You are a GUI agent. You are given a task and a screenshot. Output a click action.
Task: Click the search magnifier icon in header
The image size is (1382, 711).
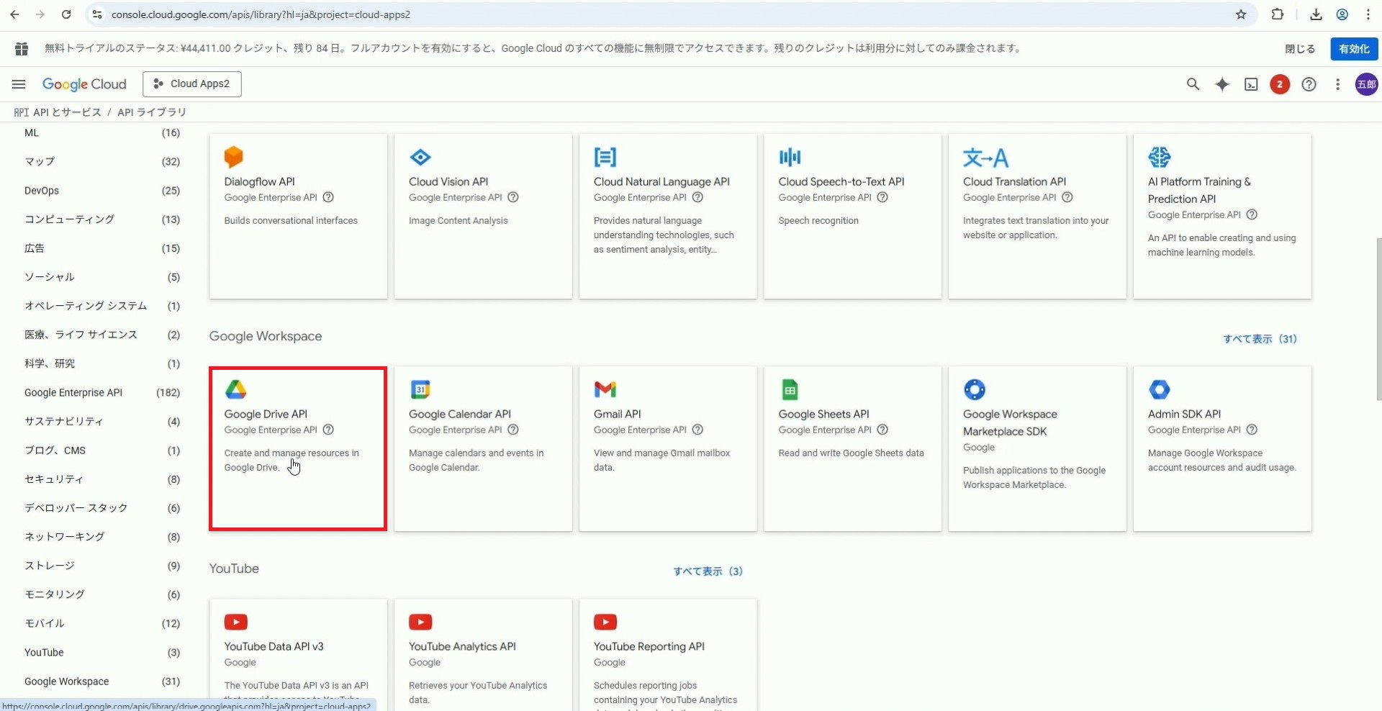pos(1193,84)
